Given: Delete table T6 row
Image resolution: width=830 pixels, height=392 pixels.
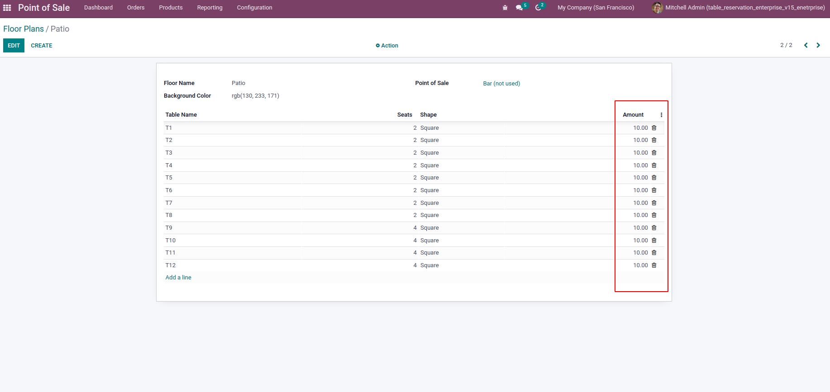Looking at the screenshot, I should click(654, 190).
